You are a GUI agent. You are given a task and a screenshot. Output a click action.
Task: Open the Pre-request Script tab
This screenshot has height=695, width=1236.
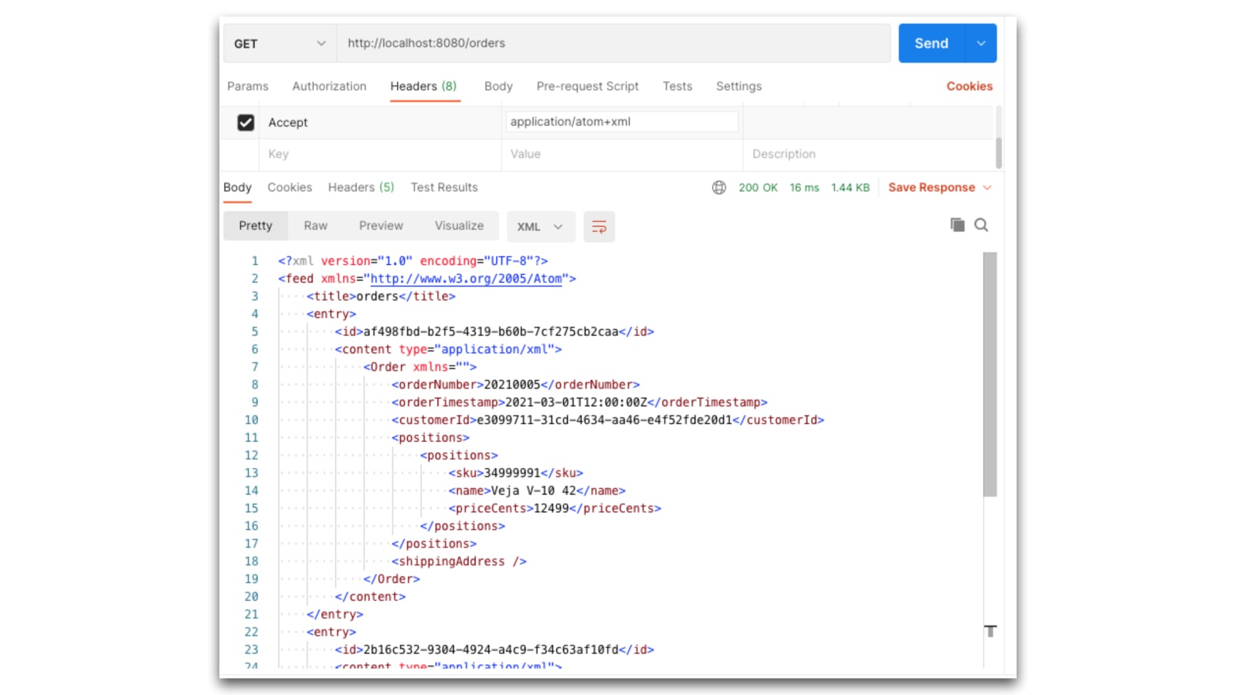[587, 86]
